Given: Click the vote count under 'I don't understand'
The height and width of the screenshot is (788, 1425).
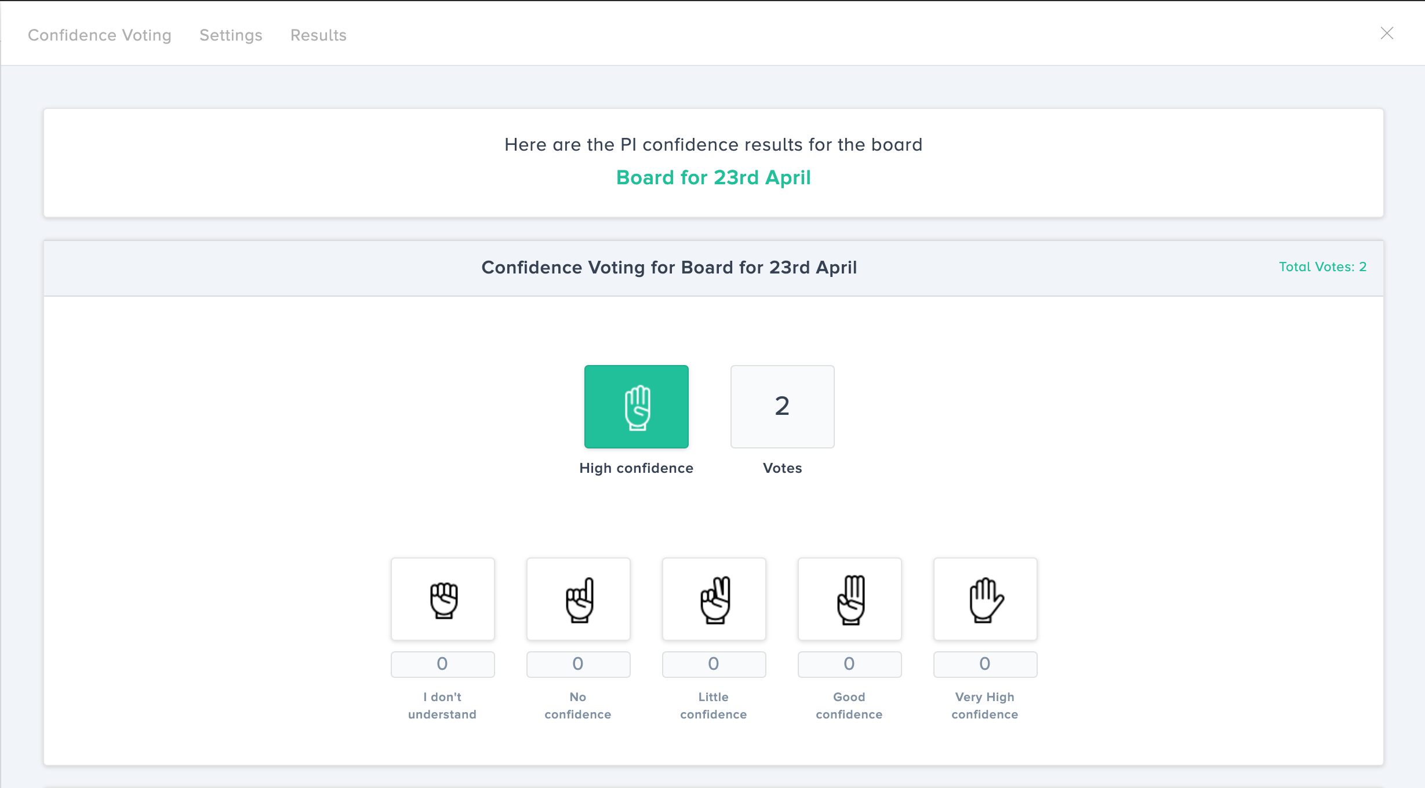Looking at the screenshot, I should click(442, 664).
